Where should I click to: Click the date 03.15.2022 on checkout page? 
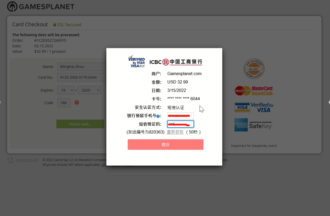coord(43,46)
